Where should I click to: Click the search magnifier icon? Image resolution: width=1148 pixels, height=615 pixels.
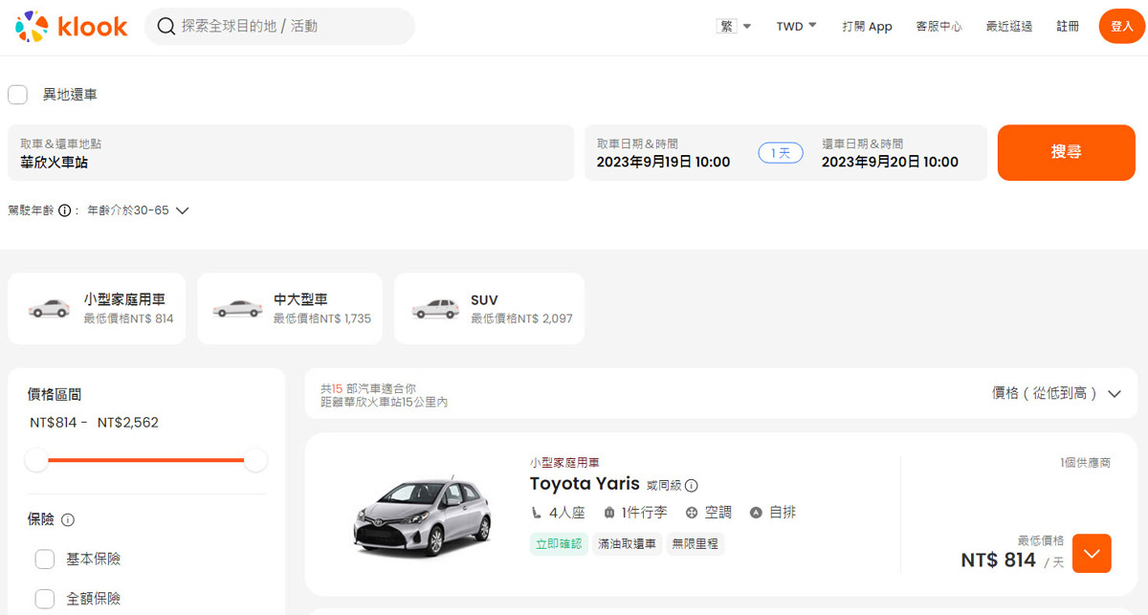pos(166,27)
